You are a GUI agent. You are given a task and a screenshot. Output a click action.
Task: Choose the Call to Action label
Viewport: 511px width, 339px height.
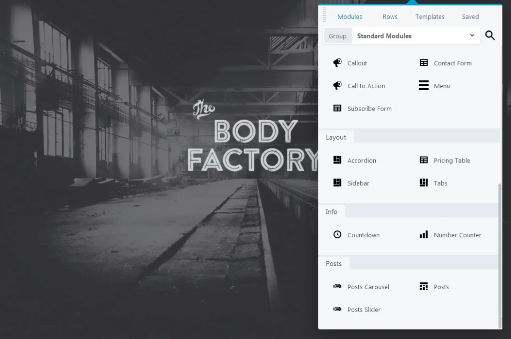coord(366,86)
